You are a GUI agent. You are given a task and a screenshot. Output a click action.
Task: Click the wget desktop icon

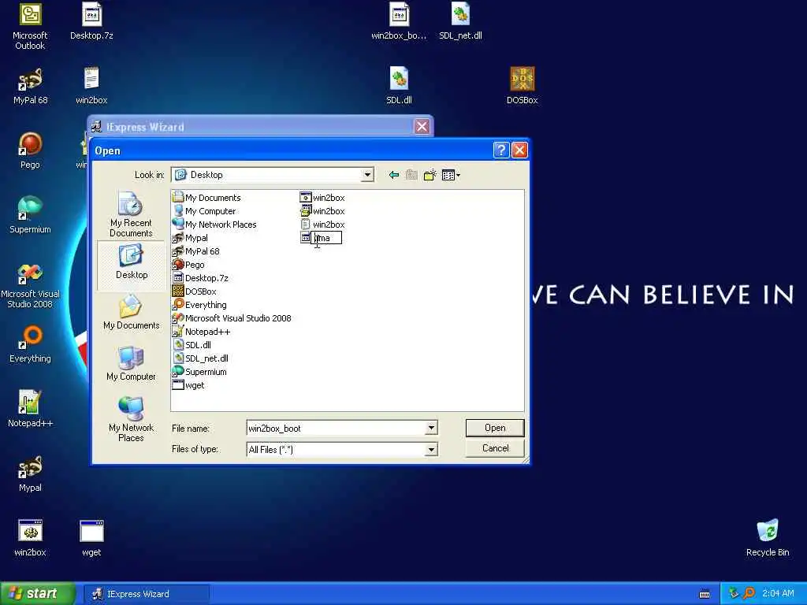[91, 539]
